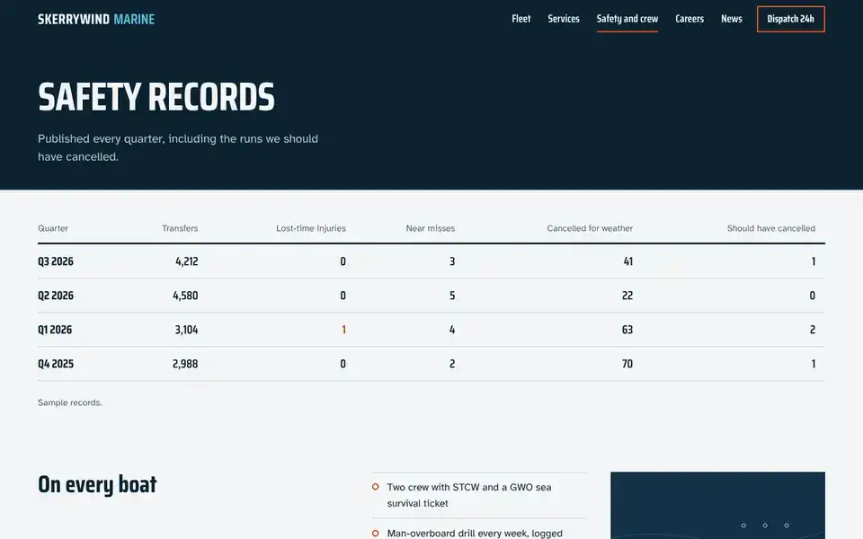Click the Q2 2026 row label
The image size is (863, 539).
(56, 296)
